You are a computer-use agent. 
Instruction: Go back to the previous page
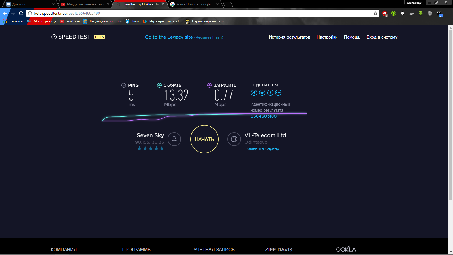[x=5, y=13]
